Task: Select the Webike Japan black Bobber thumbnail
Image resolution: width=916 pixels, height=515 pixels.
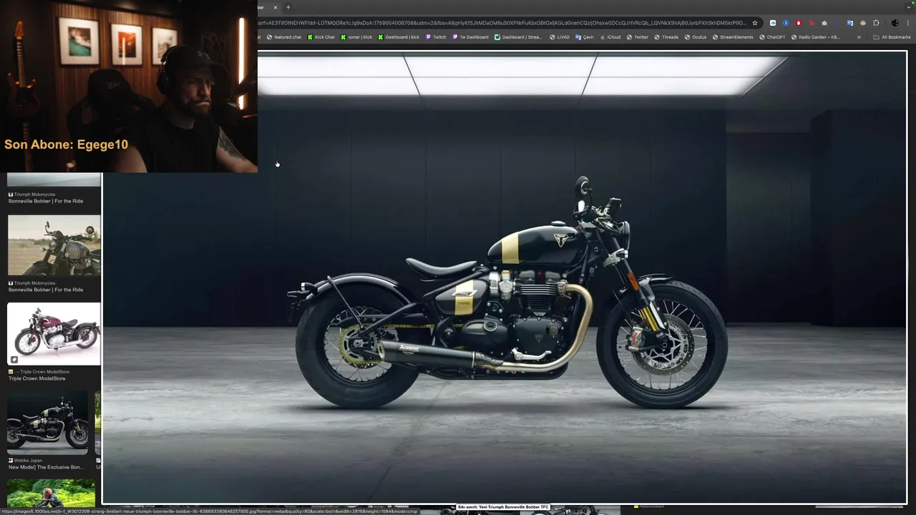Action: pos(48,423)
